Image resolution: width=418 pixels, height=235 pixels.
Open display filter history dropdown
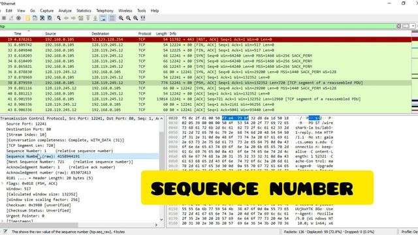(413, 26)
